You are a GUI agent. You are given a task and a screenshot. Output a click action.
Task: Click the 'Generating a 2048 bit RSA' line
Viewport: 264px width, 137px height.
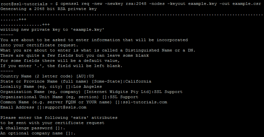coord(49,9)
